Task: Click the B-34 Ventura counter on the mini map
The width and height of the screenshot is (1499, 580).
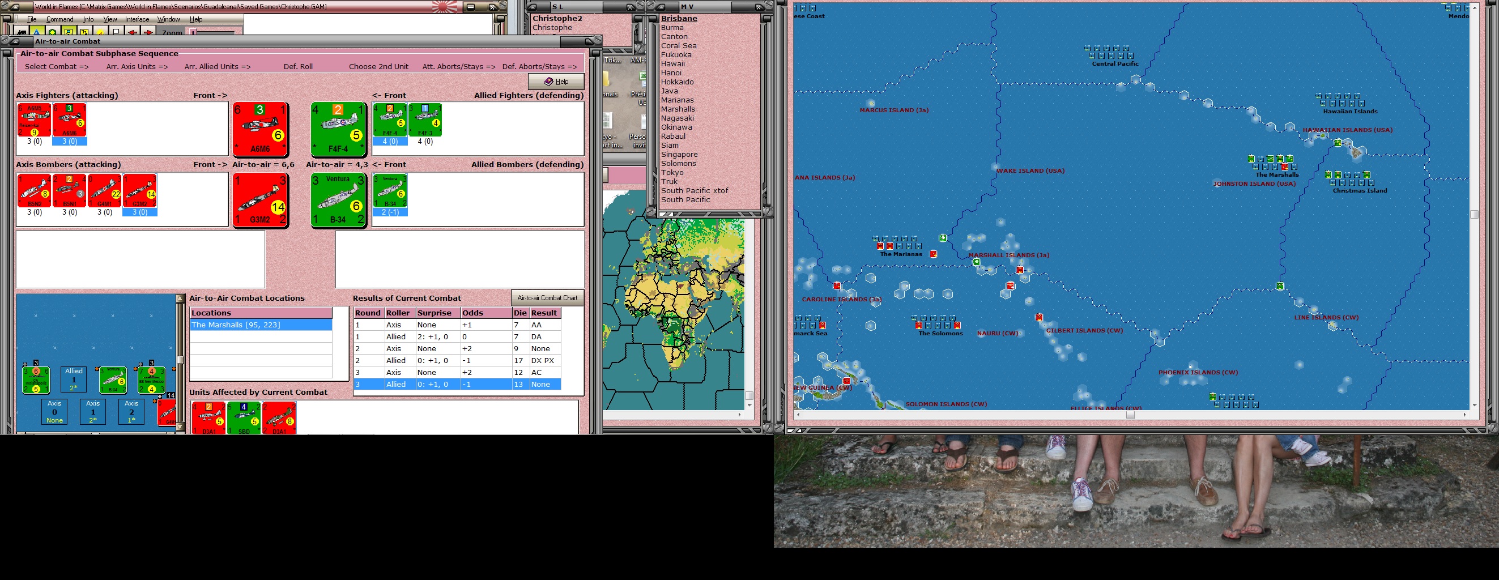Action: [x=113, y=380]
